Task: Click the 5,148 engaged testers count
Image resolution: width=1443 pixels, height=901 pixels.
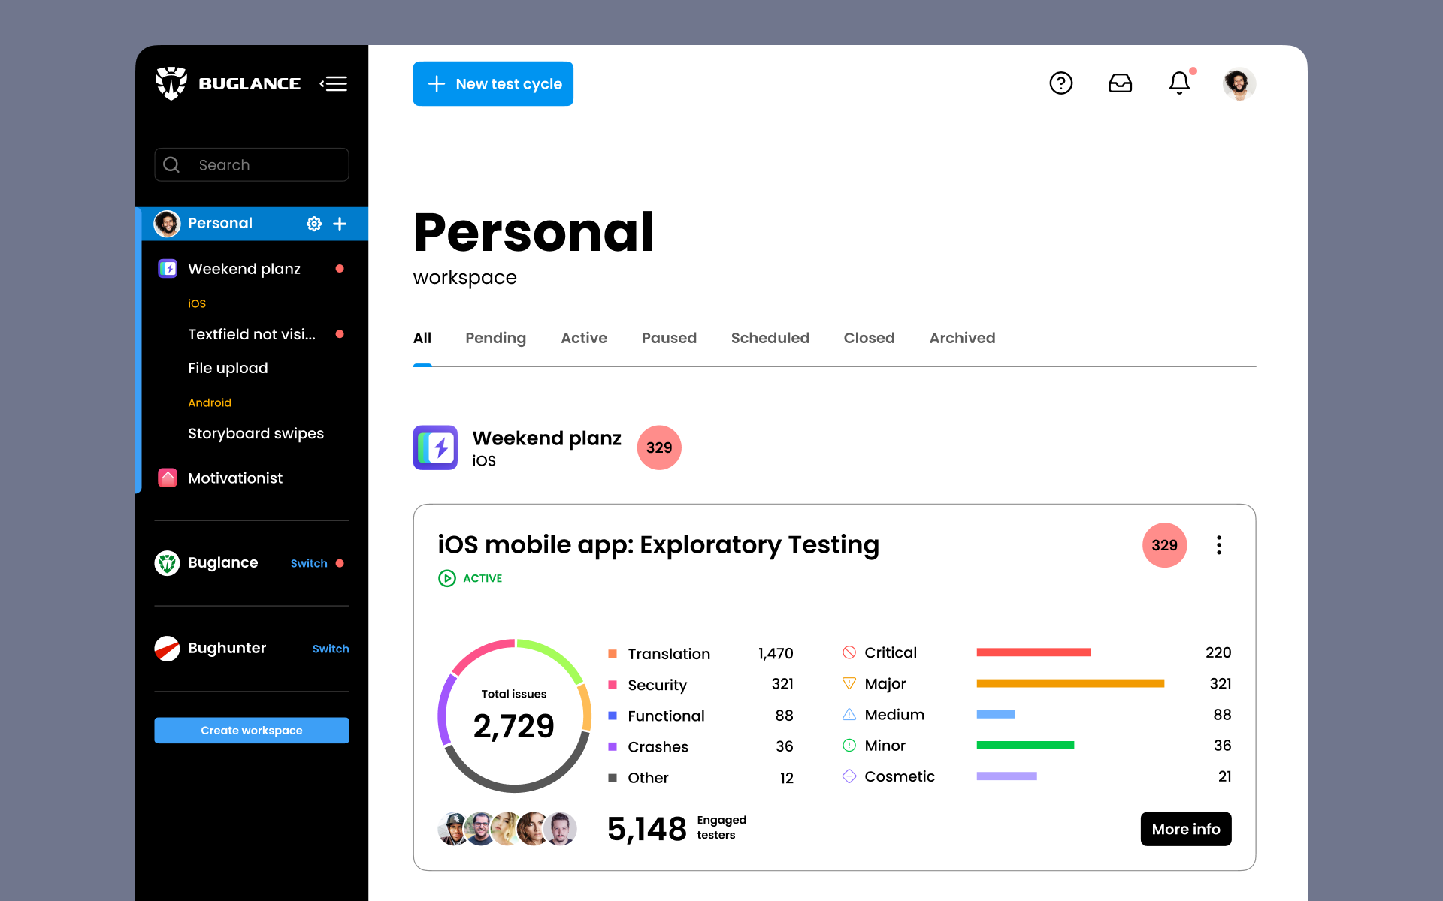Action: (646, 829)
